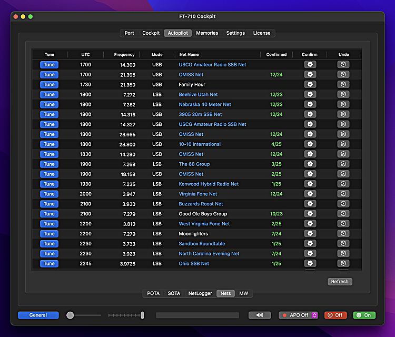This screenshot has width=395, height=337.
Task: Open the West Virginia Fone Net link
Action: [204, 224]
